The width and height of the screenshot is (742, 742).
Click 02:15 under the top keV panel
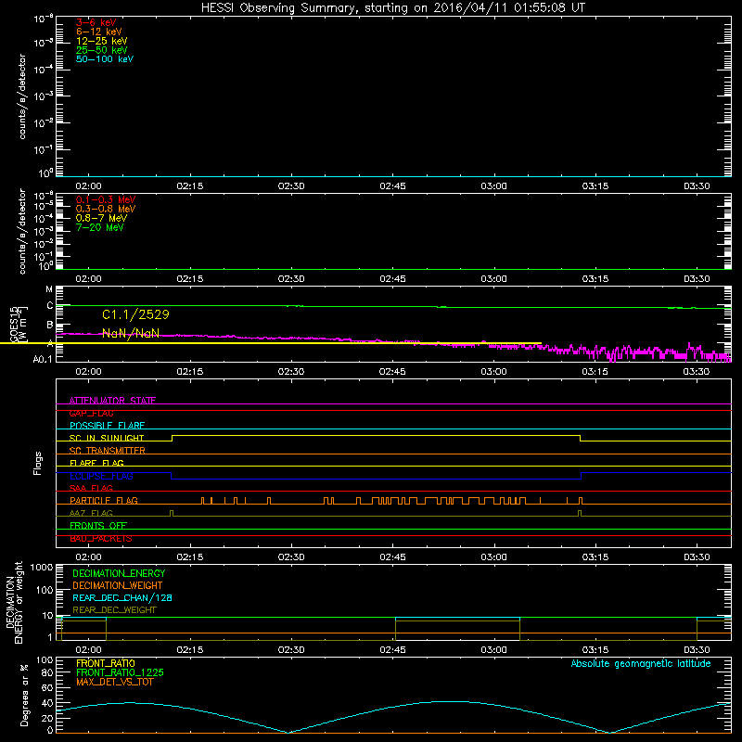pos(190,186)
